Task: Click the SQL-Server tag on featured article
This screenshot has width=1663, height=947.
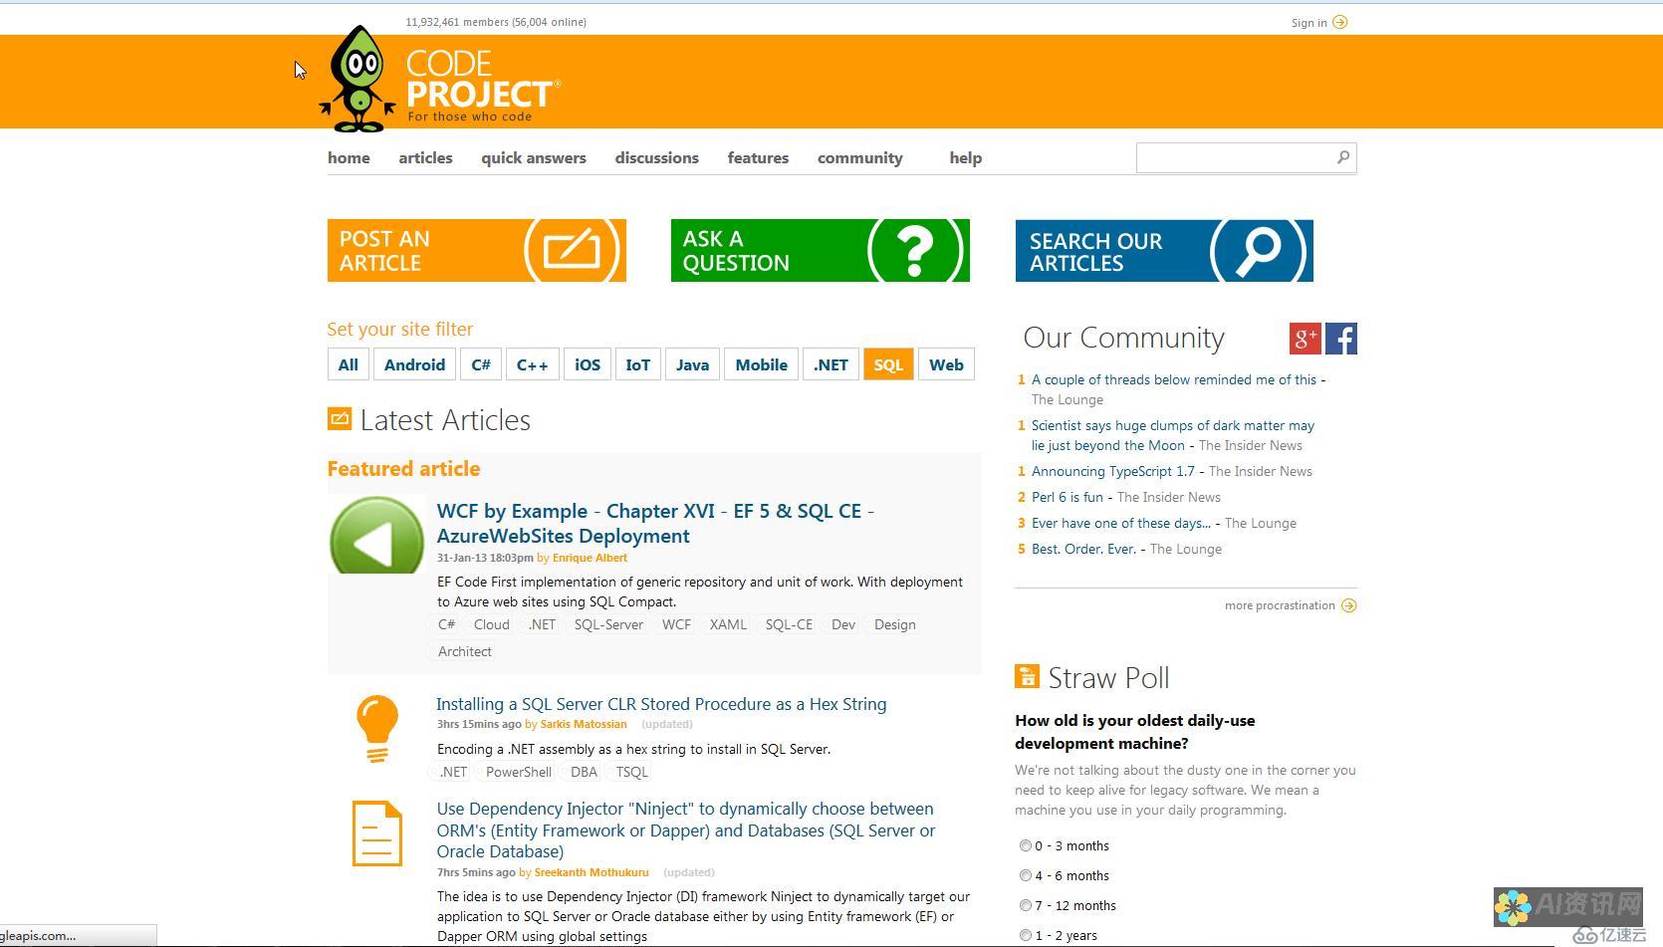Action: 608,624
